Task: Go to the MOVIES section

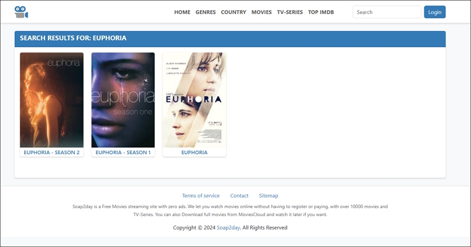Action: click(261, 12)
